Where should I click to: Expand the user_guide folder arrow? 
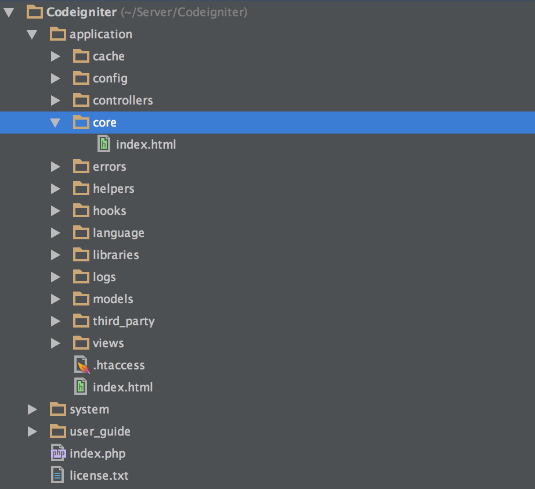(32, 432)
